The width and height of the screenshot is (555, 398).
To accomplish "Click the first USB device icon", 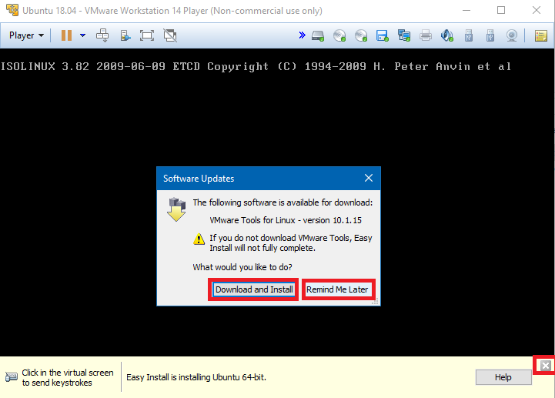I will pos(469,35).
